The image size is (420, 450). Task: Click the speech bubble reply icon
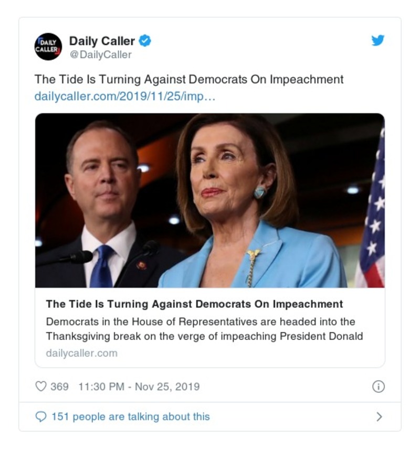41,417
